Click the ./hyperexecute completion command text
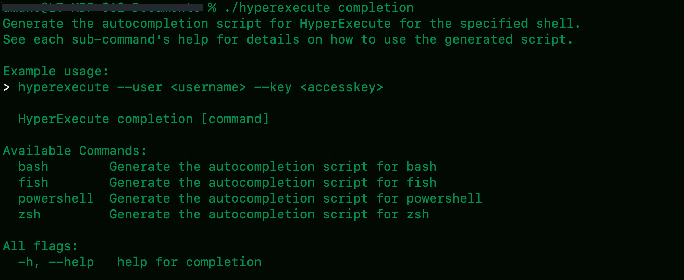Image resolution: width=684 pixels, height=280 pixels. (x=319, y=8)
